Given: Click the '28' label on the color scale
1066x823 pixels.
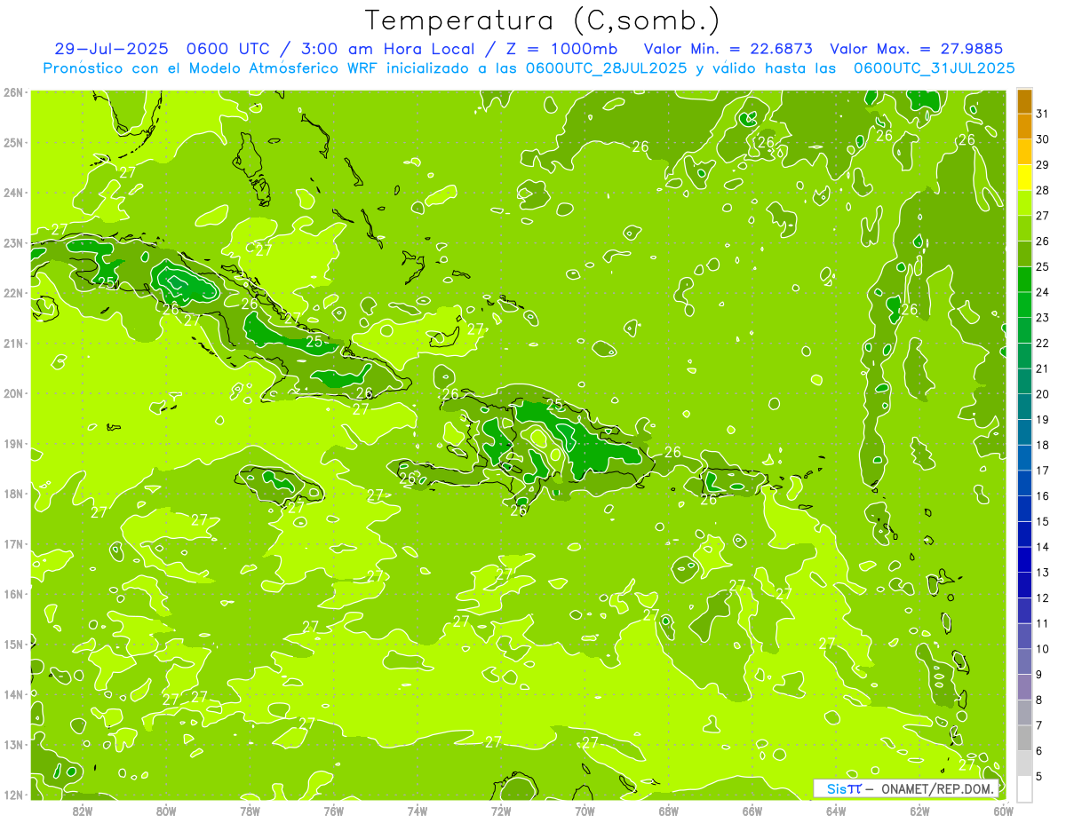Looking at the screenshot, I should click(x=1043, y=190).
